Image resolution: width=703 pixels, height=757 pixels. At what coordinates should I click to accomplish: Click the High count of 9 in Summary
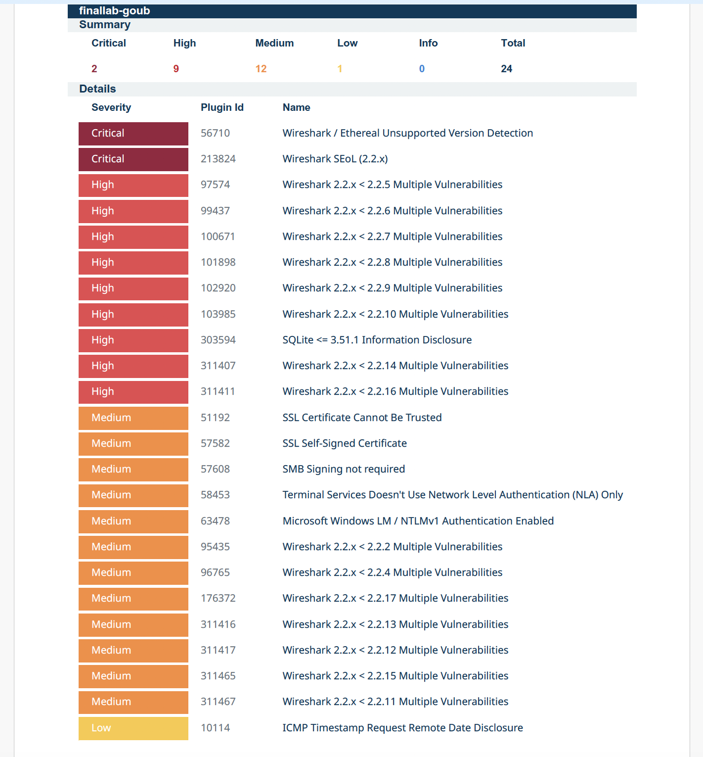176,69
